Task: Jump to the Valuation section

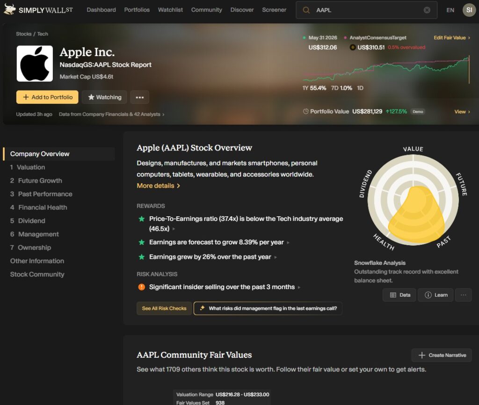Action: coord(28,167)
